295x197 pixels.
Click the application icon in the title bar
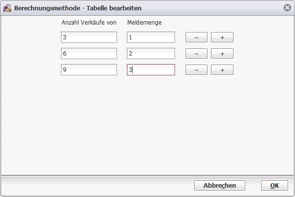(x=7, y=8)
